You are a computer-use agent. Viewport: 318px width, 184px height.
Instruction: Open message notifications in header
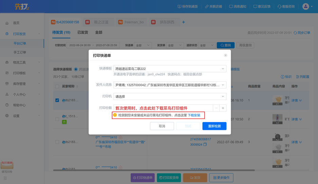[x=231, y=6]
